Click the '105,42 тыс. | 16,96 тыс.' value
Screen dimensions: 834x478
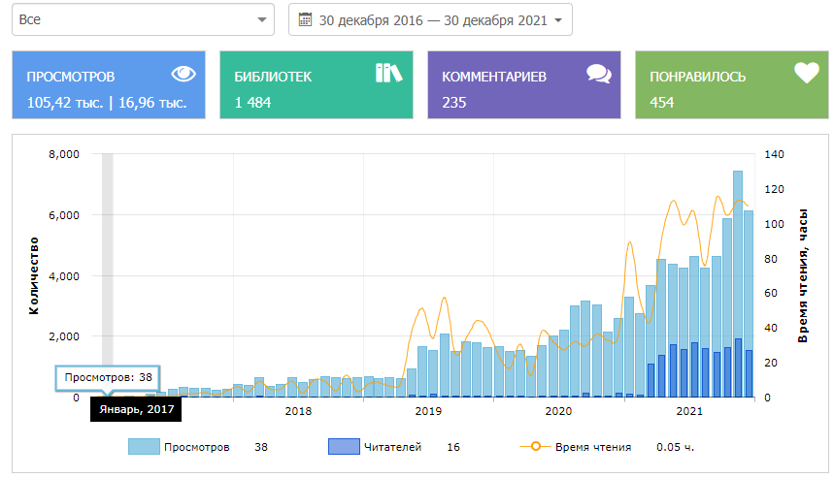tap(107, 103)
